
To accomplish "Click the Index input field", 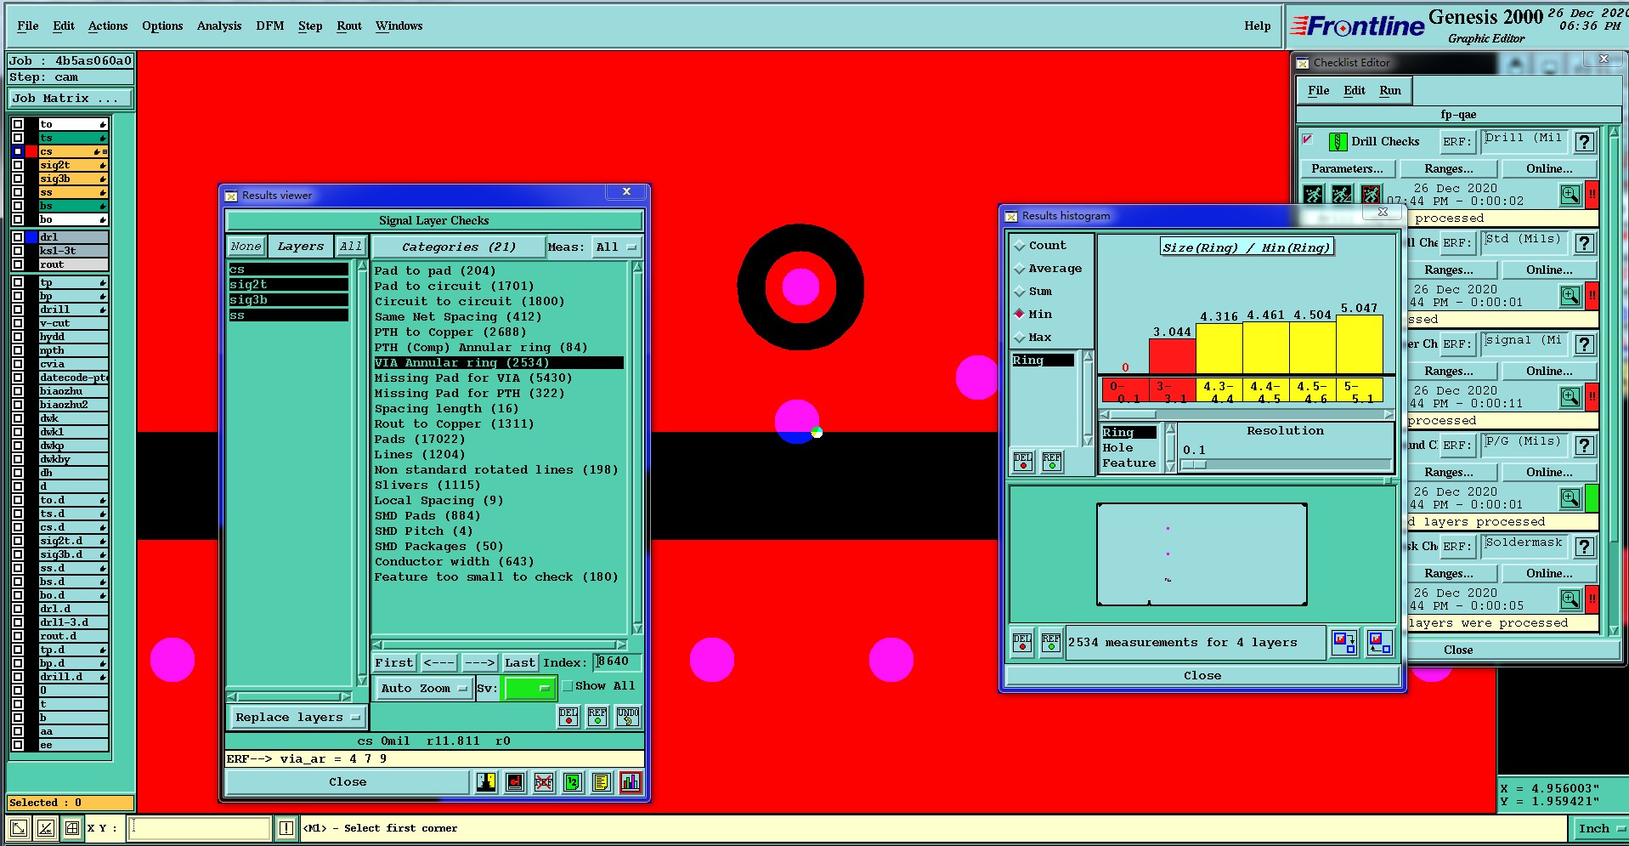I will pos(617,662).
